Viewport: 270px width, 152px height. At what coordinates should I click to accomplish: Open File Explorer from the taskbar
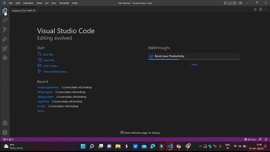tap(118, 147)
